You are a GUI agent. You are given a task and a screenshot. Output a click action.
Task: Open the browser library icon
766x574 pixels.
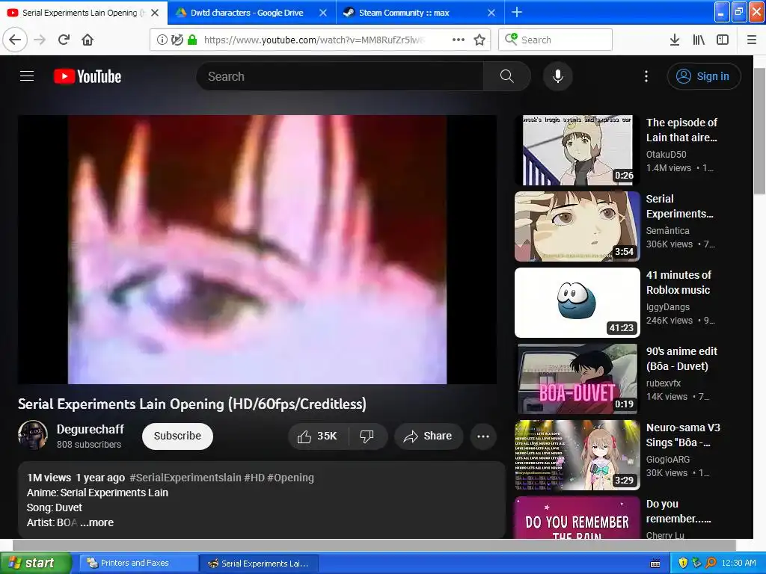tap(699, 40)
